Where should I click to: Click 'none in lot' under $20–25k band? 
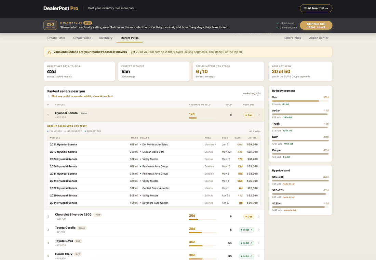point(289,197)
